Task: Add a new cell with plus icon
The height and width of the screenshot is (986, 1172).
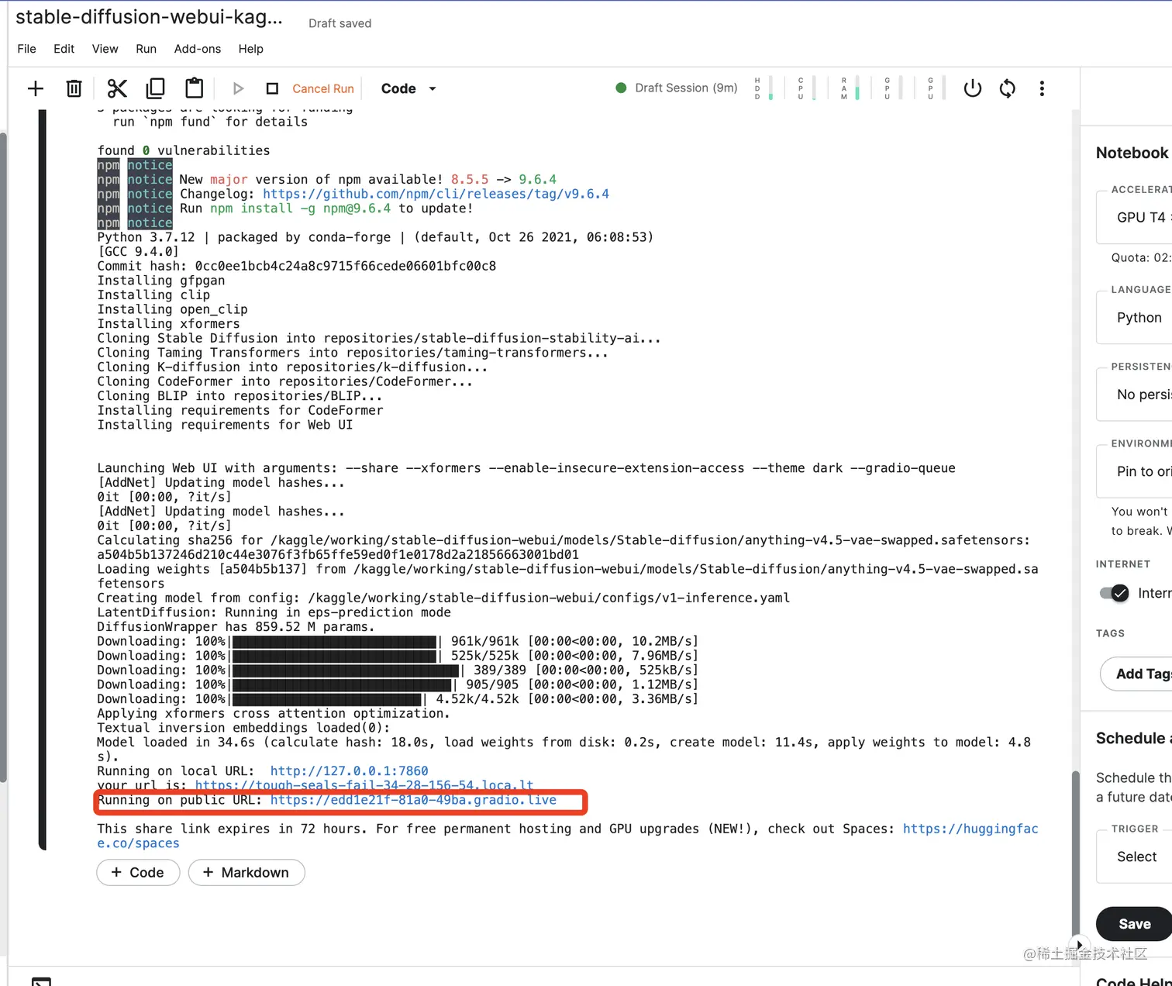Action: [x=36, y=88]
